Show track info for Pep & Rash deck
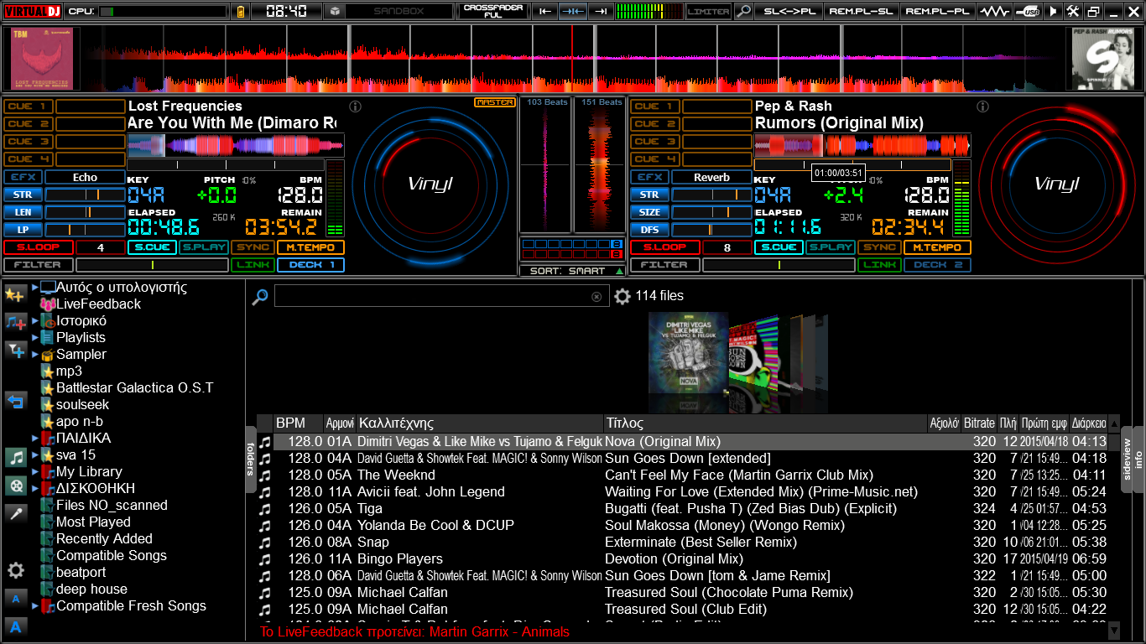Viewport: 1146px width, 644px height. click(x=982, y=106)
